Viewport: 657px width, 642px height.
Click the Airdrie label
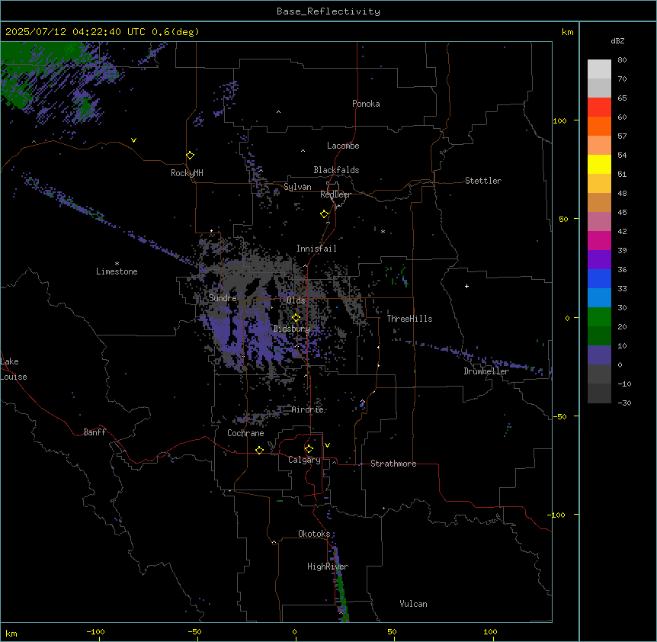[x=308, y=409]
